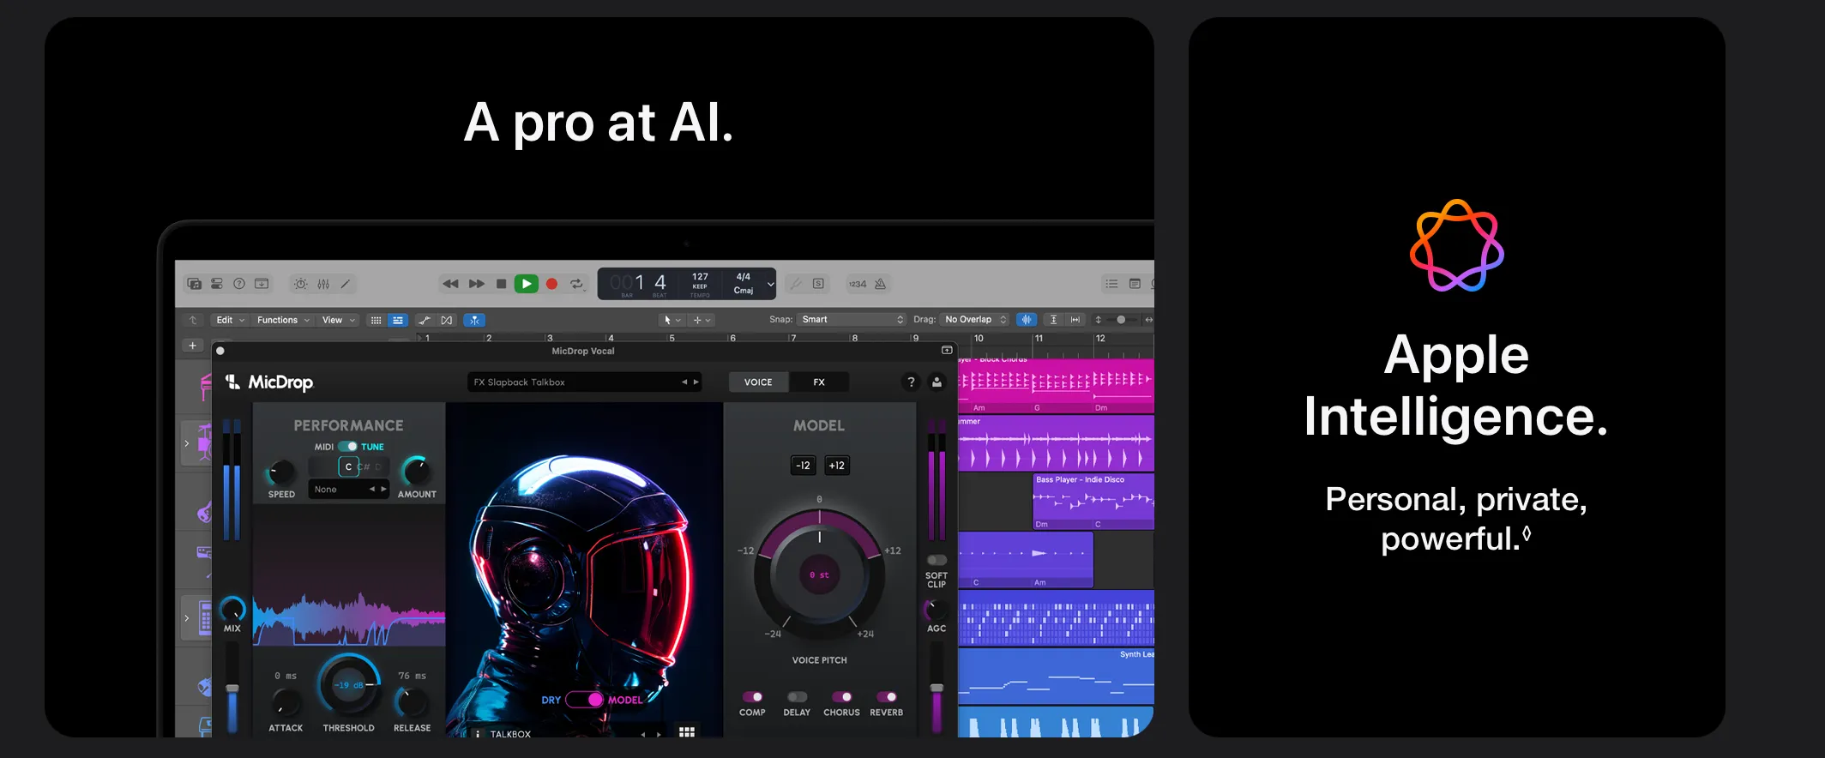Toggle the REVERB effect switch
The width and height of the screenshot is (1825, 758).
(x=887, y=697)
